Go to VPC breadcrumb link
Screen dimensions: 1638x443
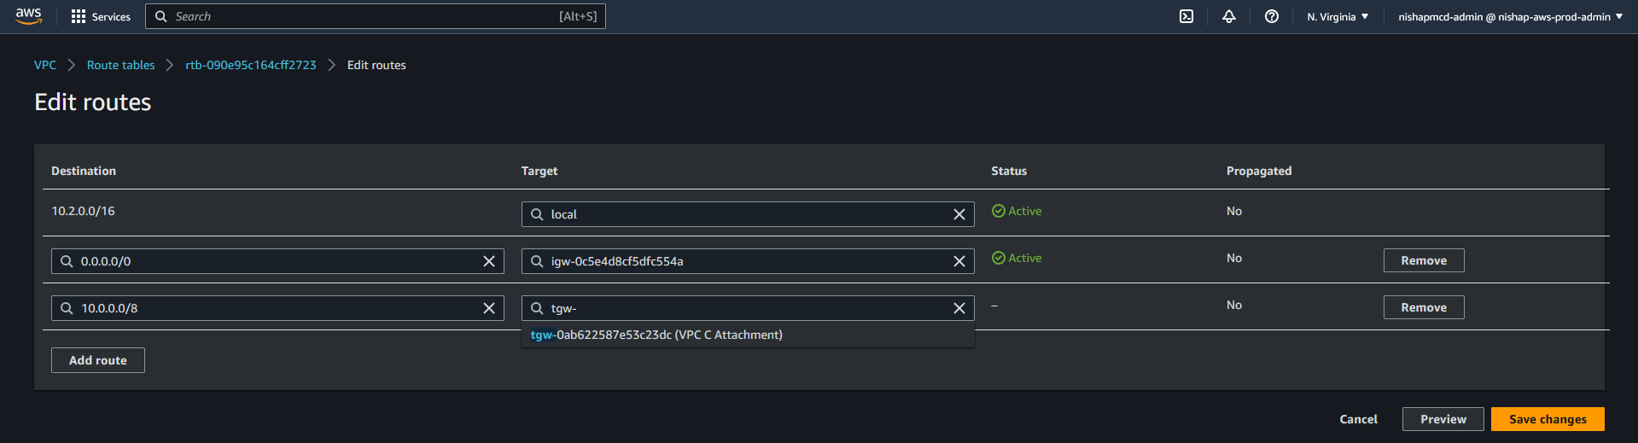pyautogui.click(x=45, y=65)
